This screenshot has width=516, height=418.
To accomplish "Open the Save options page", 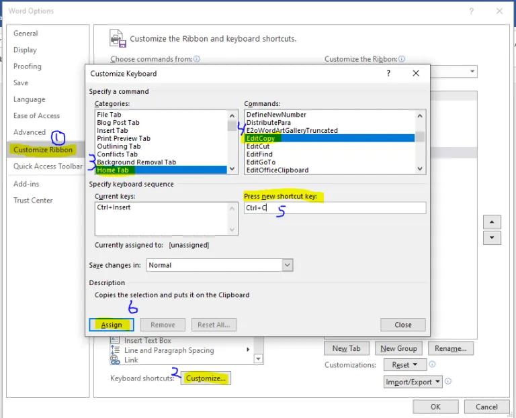I will tap(21, 83).
